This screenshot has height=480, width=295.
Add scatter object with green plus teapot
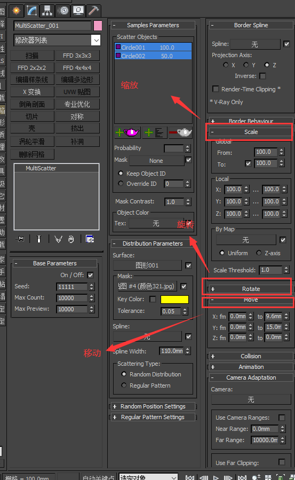(127, 132)
